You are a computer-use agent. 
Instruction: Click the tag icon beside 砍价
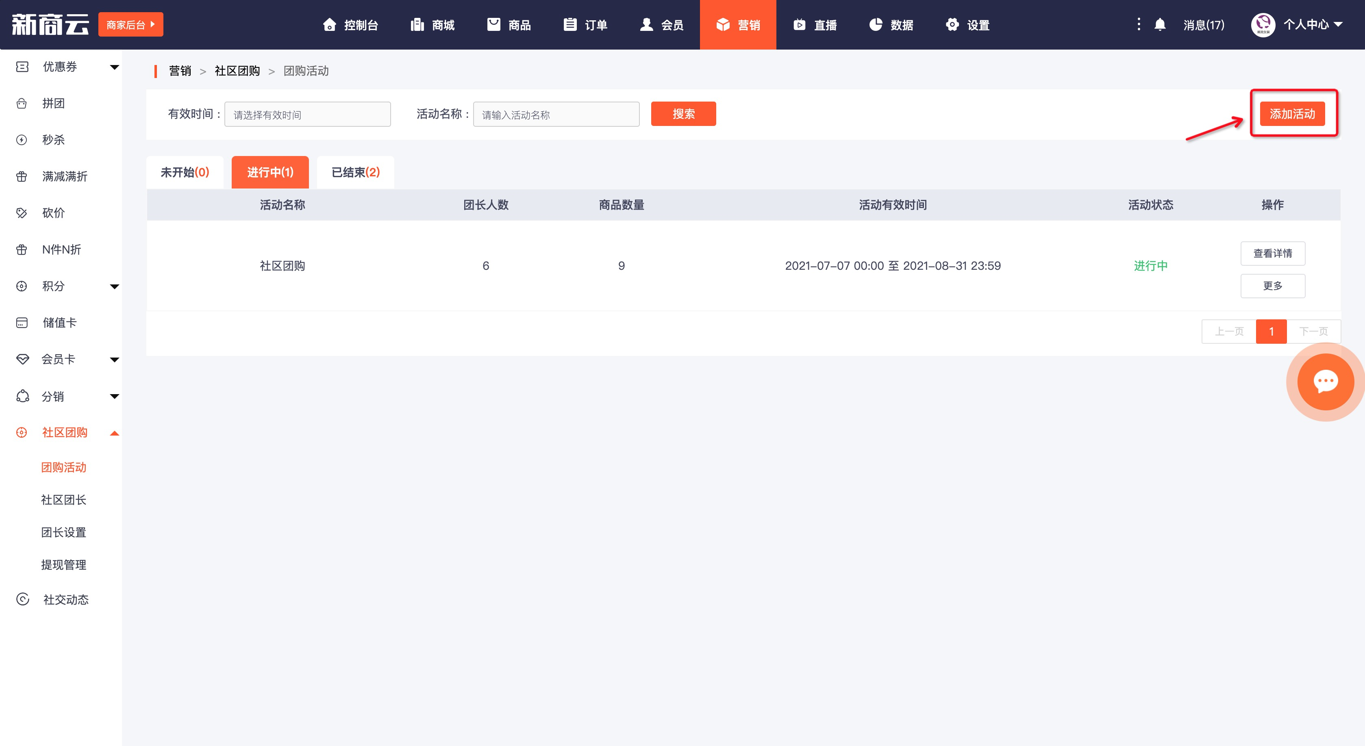[x=22, y=213]
